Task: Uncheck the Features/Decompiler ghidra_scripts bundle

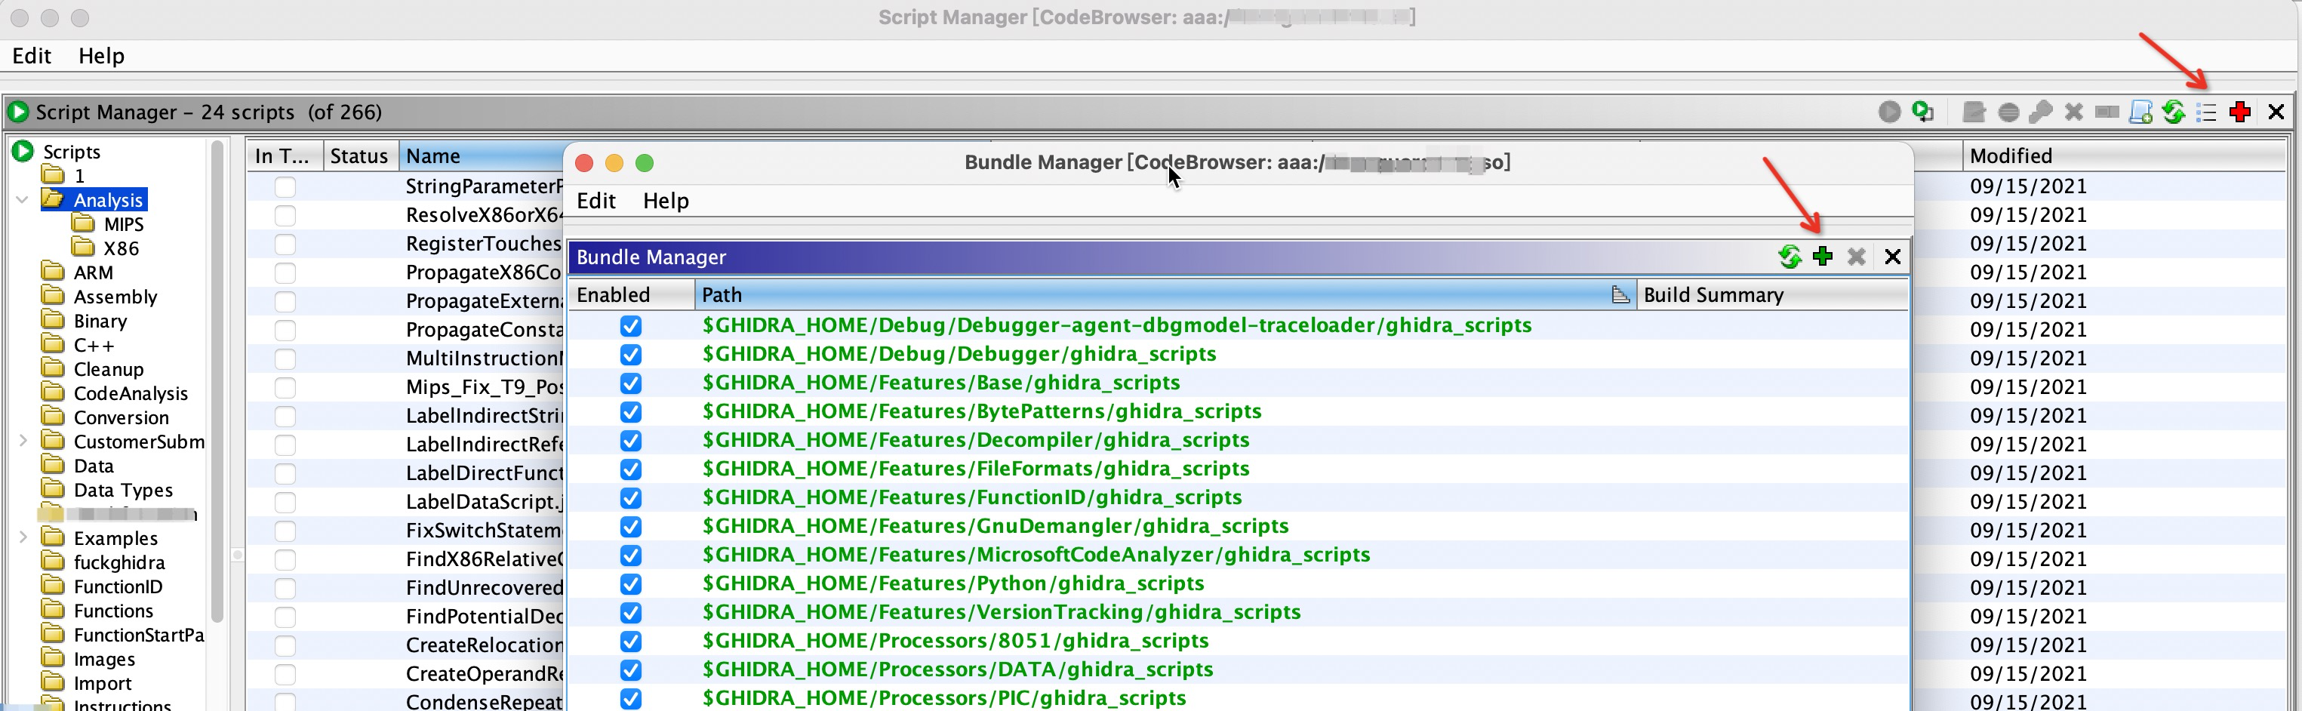Action: click(x=630, y=440)
